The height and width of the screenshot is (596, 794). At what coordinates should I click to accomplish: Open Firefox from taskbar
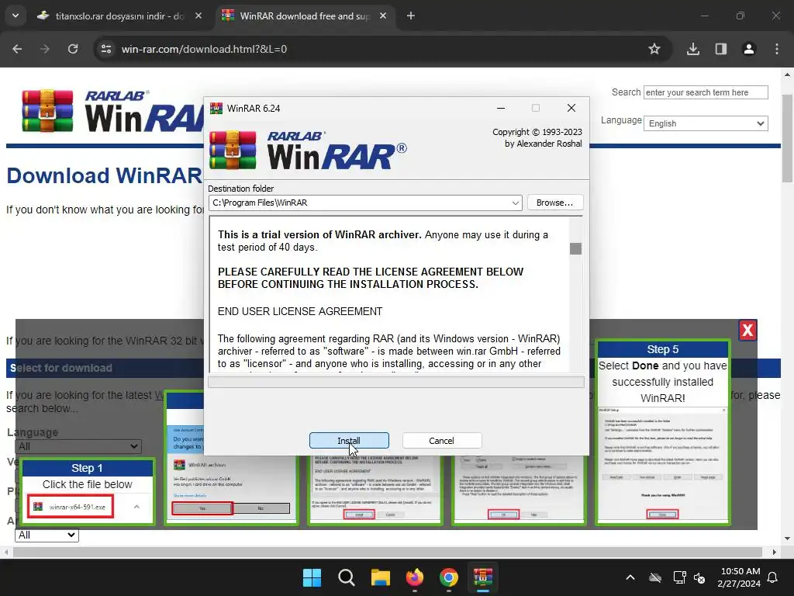point(415,577)
